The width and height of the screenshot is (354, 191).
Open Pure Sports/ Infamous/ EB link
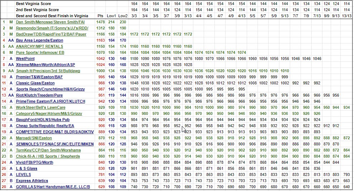click(x=40, y=52)
